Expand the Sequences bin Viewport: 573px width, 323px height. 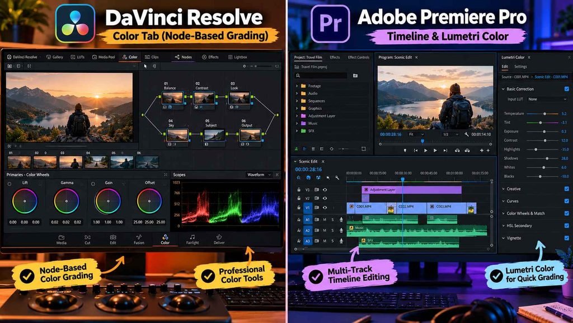(x=297, y=101)
